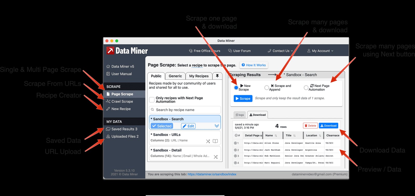Sort by the Name column
Screen dimensions: 415x196
tap(276, 136)
